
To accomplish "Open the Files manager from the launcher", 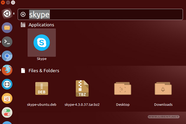I will click(x=7, y=28).
